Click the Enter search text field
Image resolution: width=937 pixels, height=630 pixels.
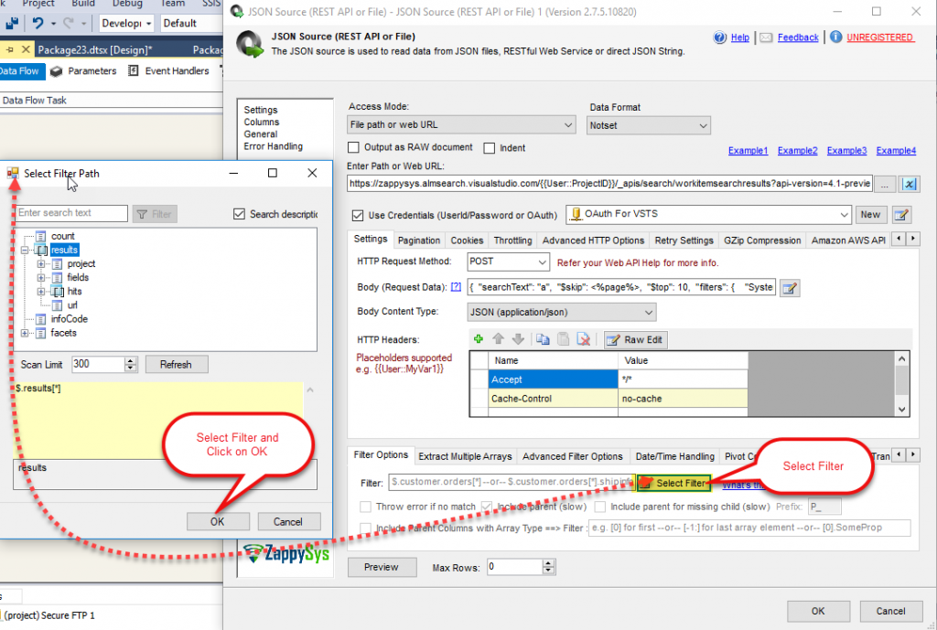[x=72, y=213]
